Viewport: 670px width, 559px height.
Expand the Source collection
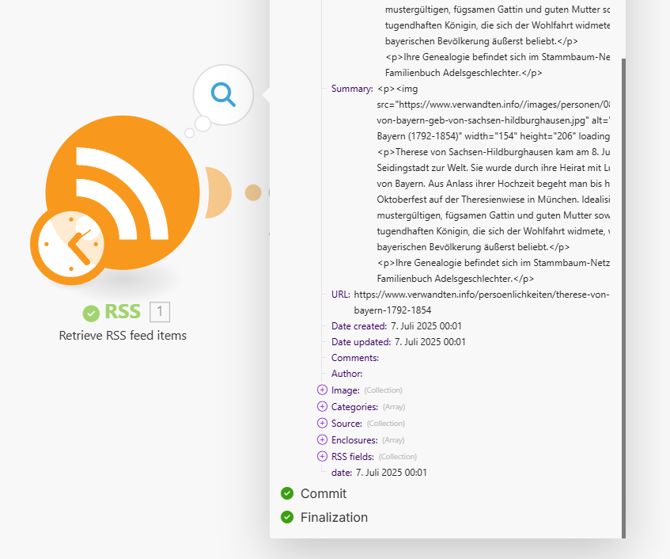(322, 423)
